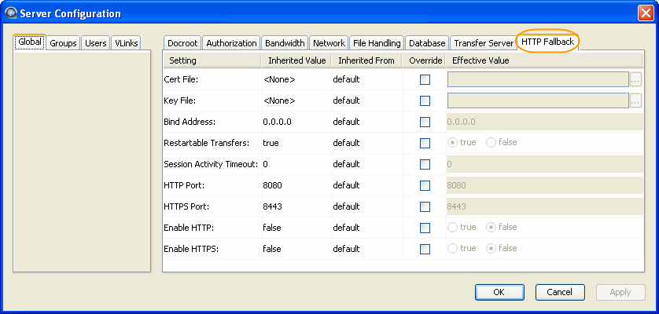Click the Effective Value column header

pos(545,60)
